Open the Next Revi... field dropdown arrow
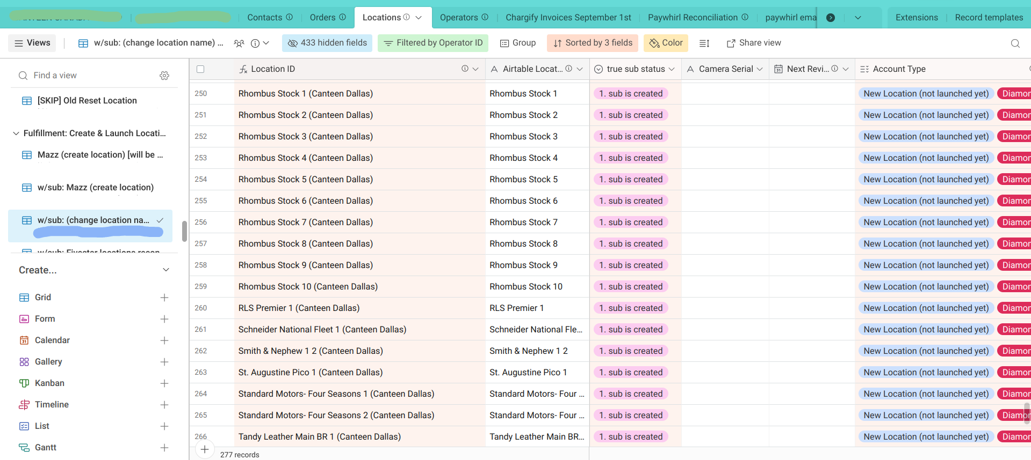 (x=846, y=69)
